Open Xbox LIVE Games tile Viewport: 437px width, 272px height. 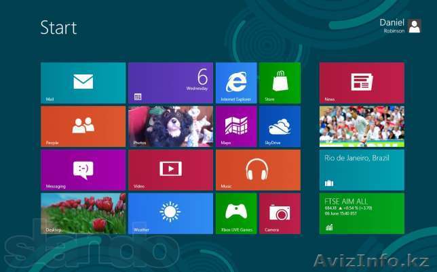point(235,213)
